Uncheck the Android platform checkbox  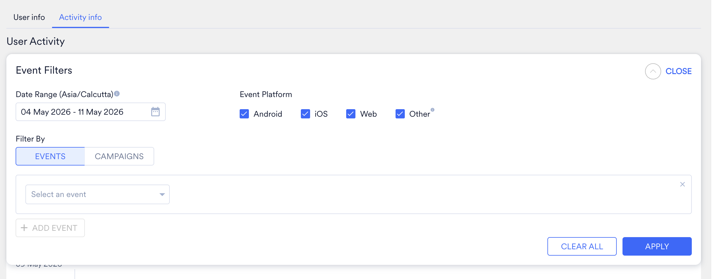[x=244, y=114]
